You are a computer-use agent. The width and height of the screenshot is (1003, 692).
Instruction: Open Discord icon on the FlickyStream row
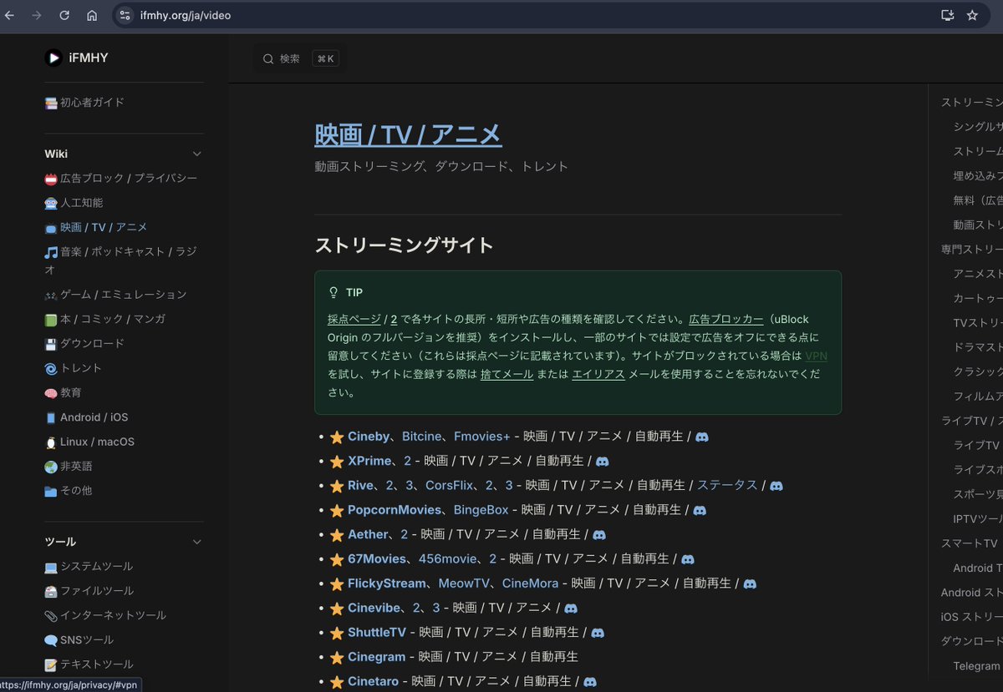750,583
